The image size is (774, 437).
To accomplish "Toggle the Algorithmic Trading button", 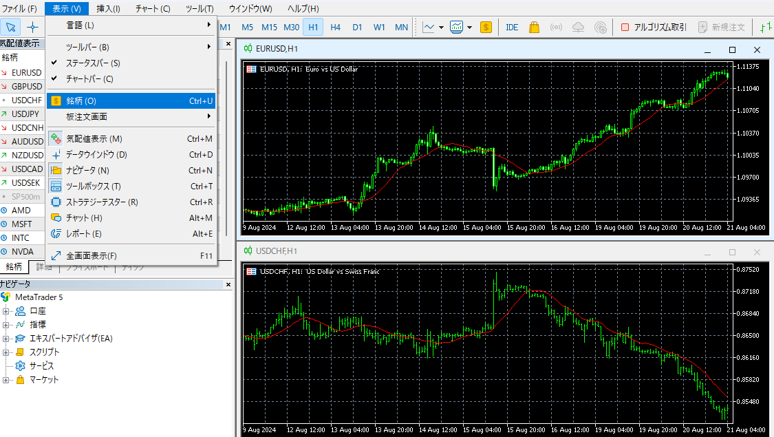I will coord(654,28).
